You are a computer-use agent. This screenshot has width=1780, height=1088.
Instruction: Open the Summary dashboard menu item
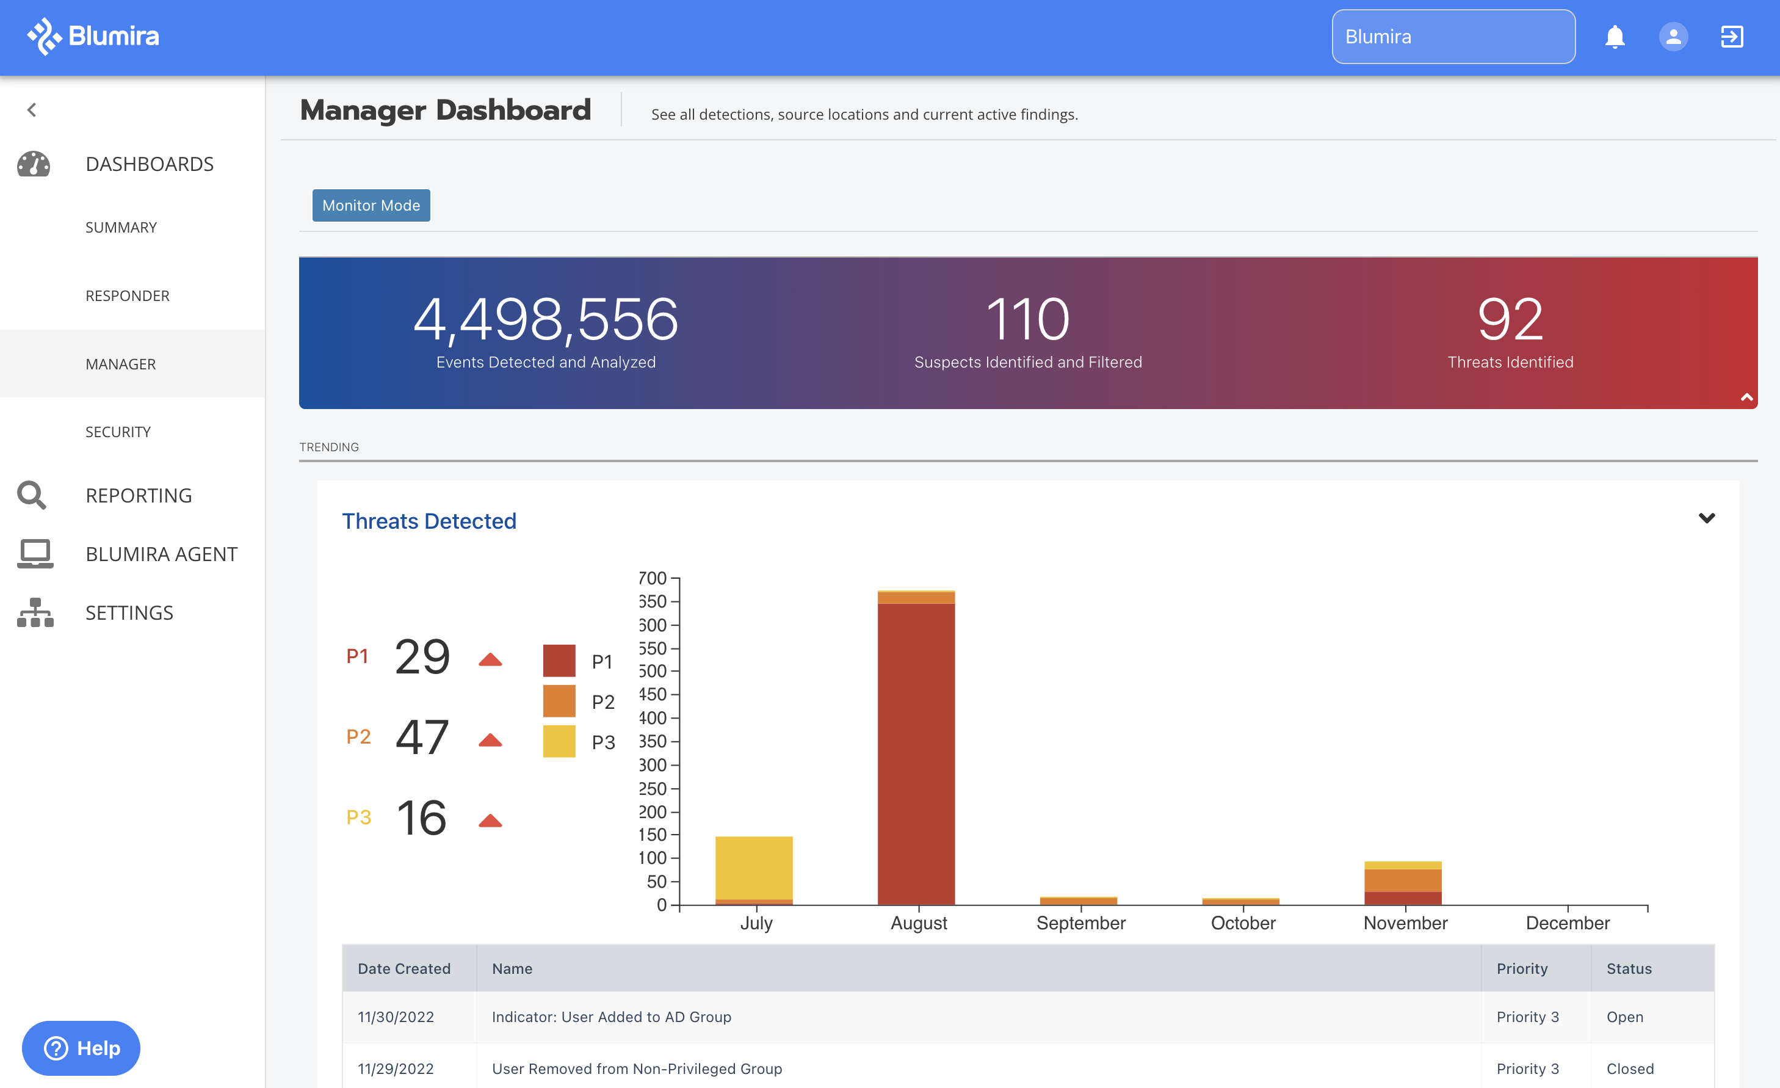click(x=121, y=228)
